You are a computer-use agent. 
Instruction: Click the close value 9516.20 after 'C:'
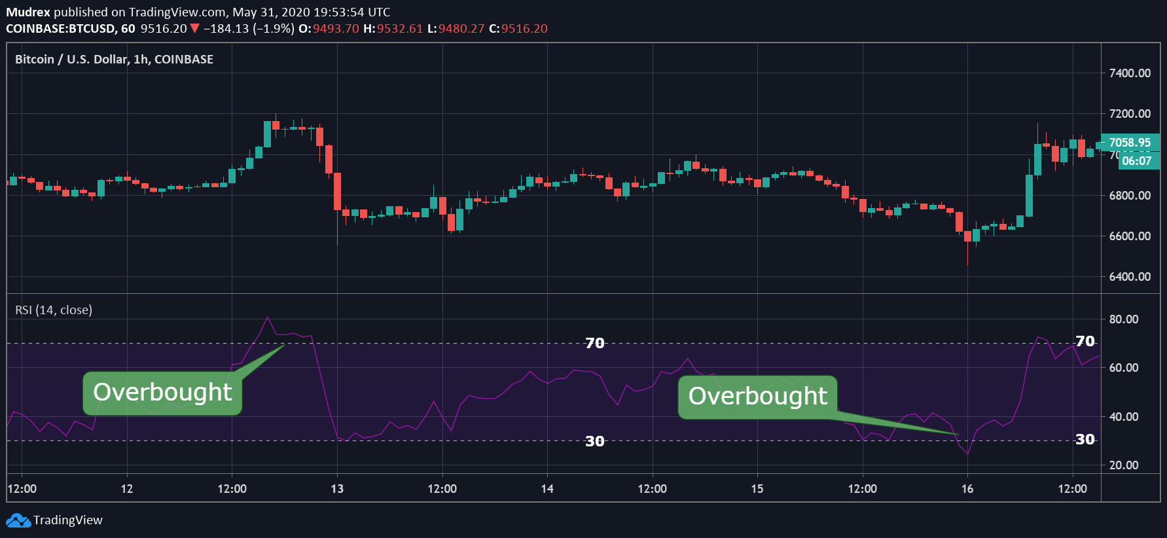point(524,29)
